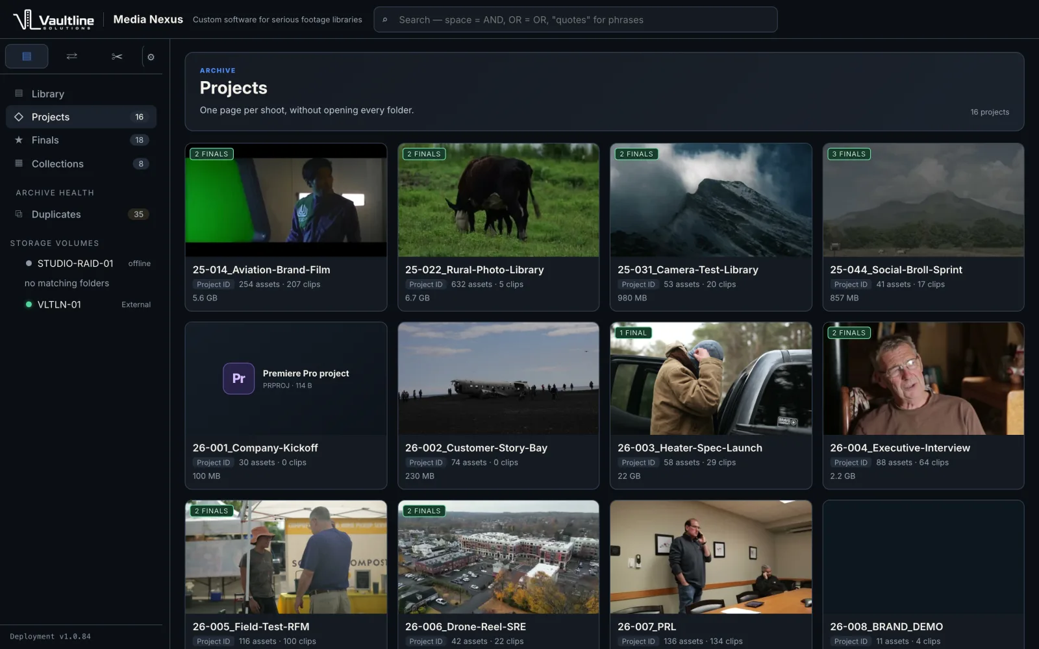The height and width of the screenshot is (649, 1039).
Task: Click the 26-008_BRAND_DEMO project title
Action: click(886, 627)
